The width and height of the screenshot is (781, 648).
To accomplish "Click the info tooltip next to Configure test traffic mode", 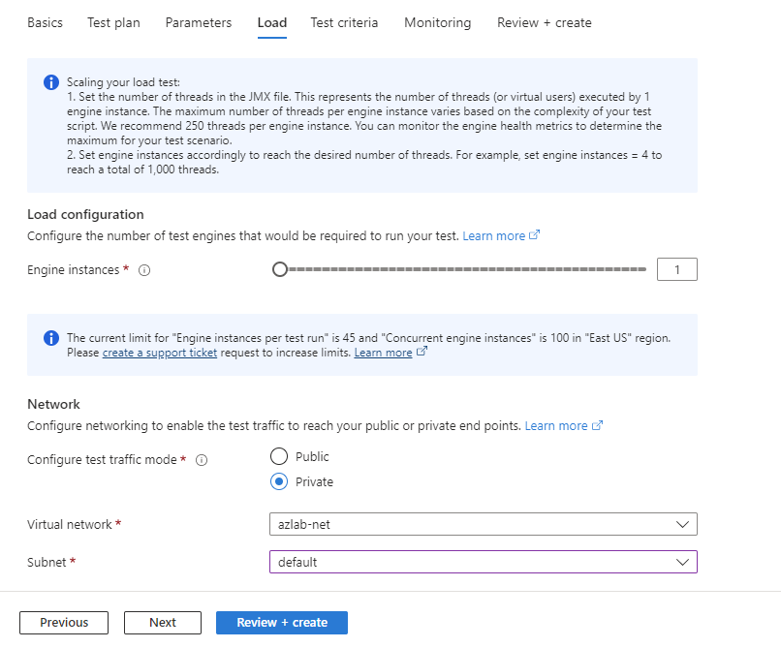I will 201,460.
